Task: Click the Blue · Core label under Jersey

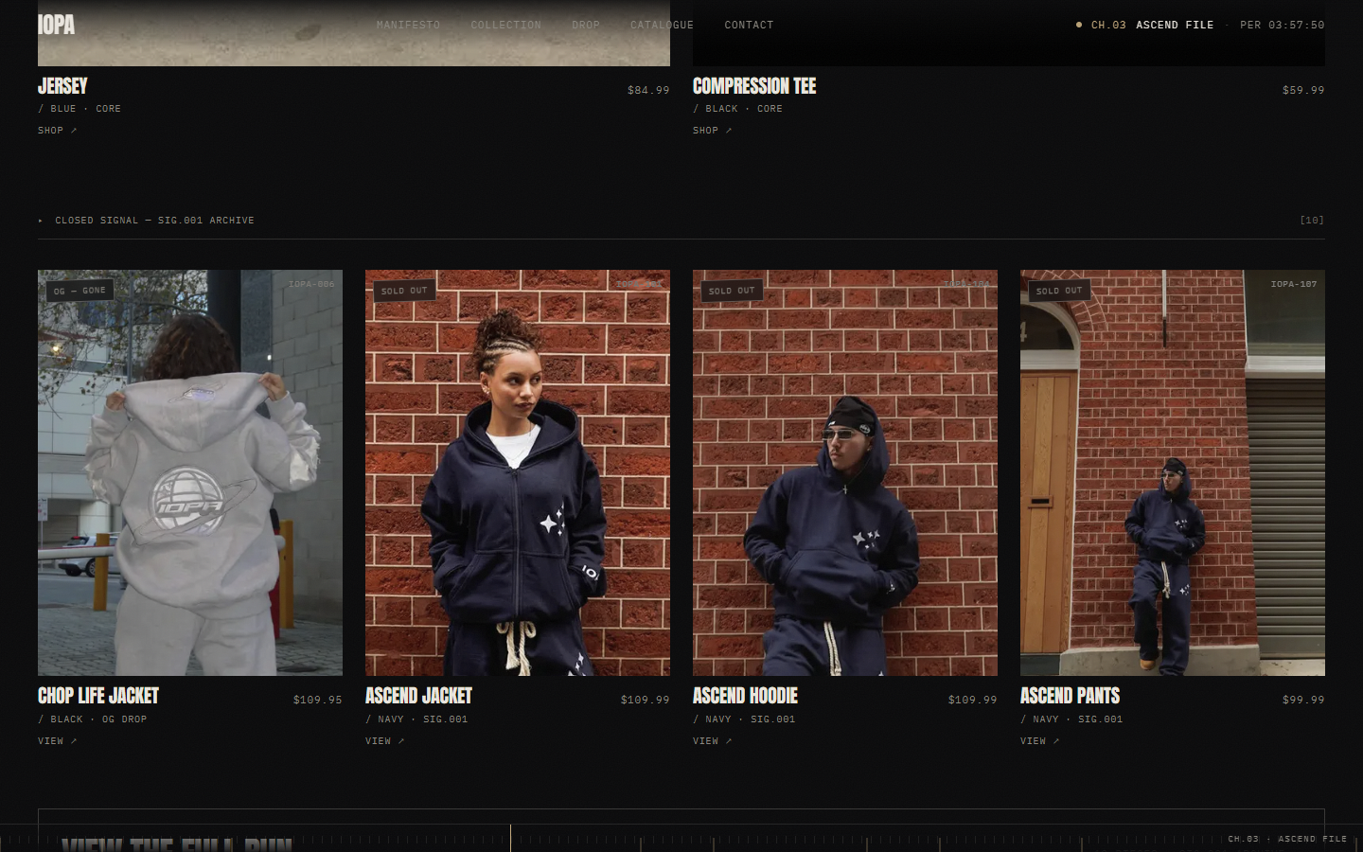Action: (x=80, y=109)
